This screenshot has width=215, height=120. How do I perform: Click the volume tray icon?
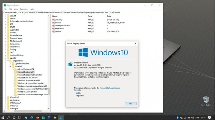point(193,118)
